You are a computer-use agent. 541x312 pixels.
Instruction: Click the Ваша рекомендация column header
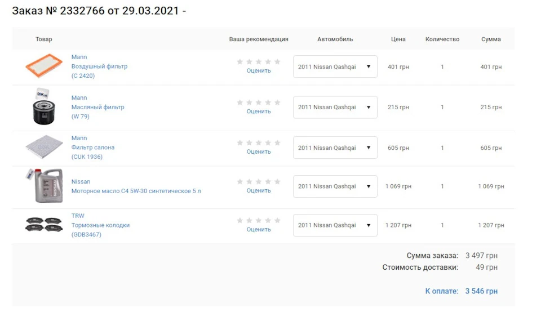[259, 39]
